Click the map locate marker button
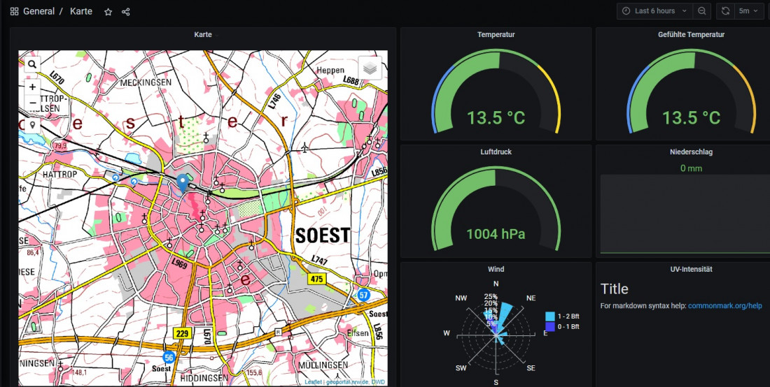This screenshot has height=387, width=770. (32, 124)
